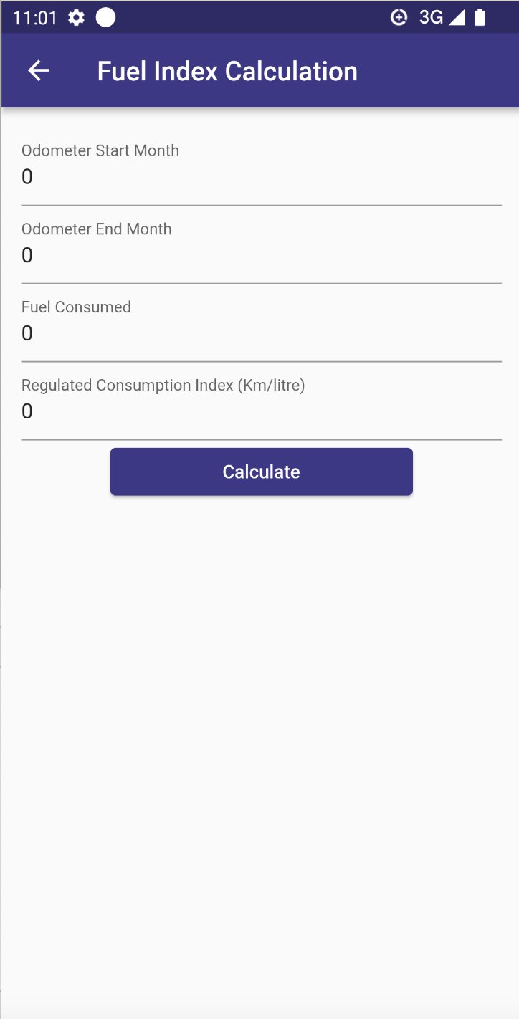Select the Fuel Consumed value field
Screen dimensions: 519x1019
point(261,333)
